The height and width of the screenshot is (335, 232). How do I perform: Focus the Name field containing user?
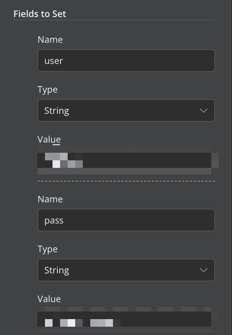click(126, 61)
